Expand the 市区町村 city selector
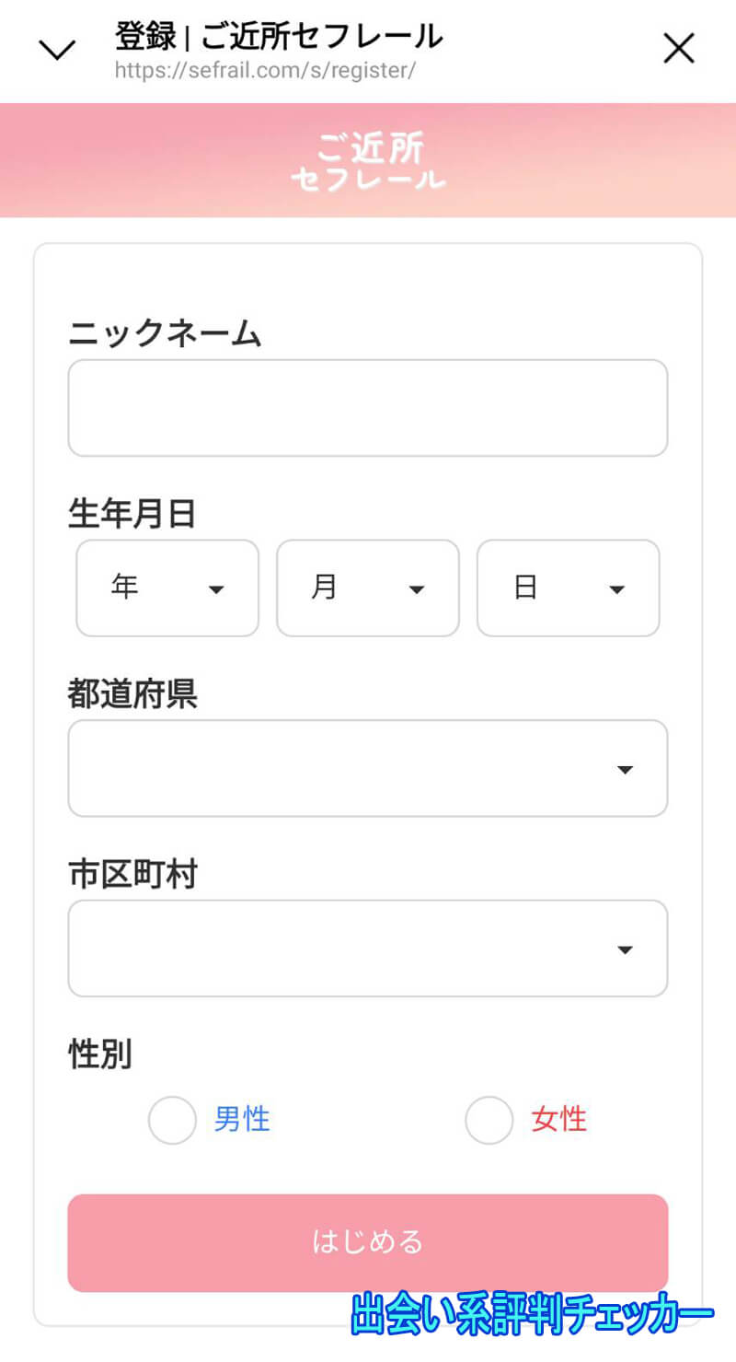The height and width of the screenshot is (1362, 736). [627, 949]
